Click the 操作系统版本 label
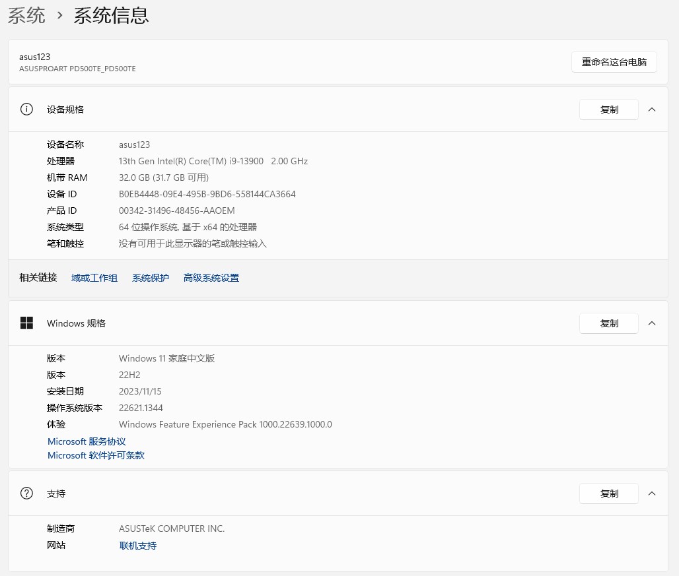The height and width of the screenshot is (576, 679). tap(75, 408)
